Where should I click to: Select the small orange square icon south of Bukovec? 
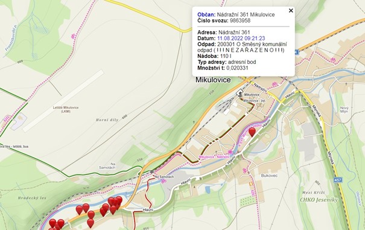[x=251, y=184]
